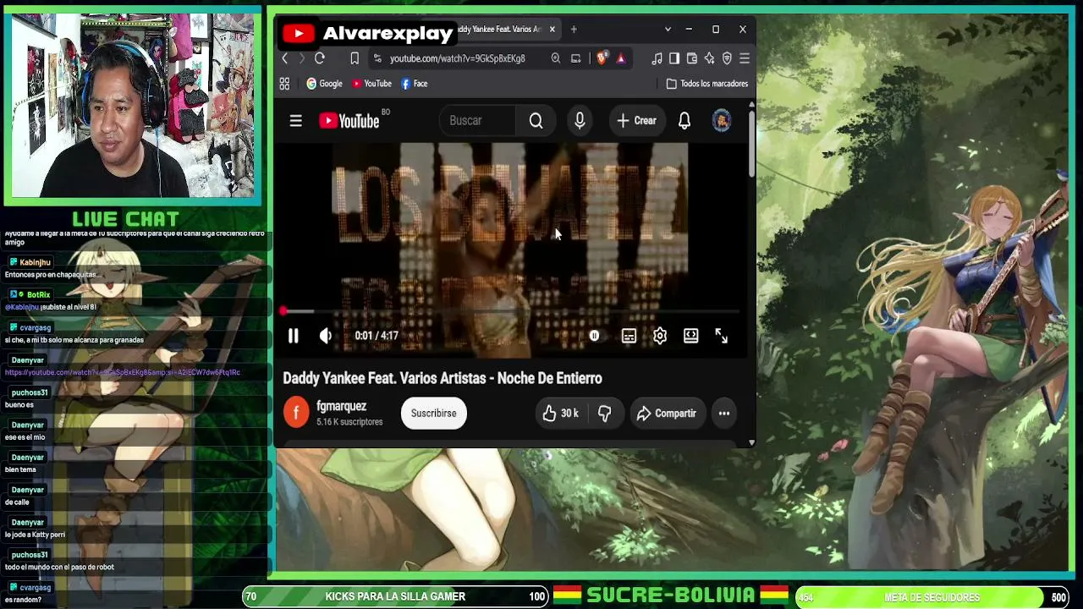Open a new browser tab

point(574,30)
